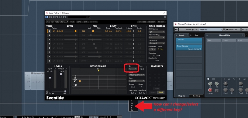Go to previous channel Vocals arrow

tap(193, 29)
